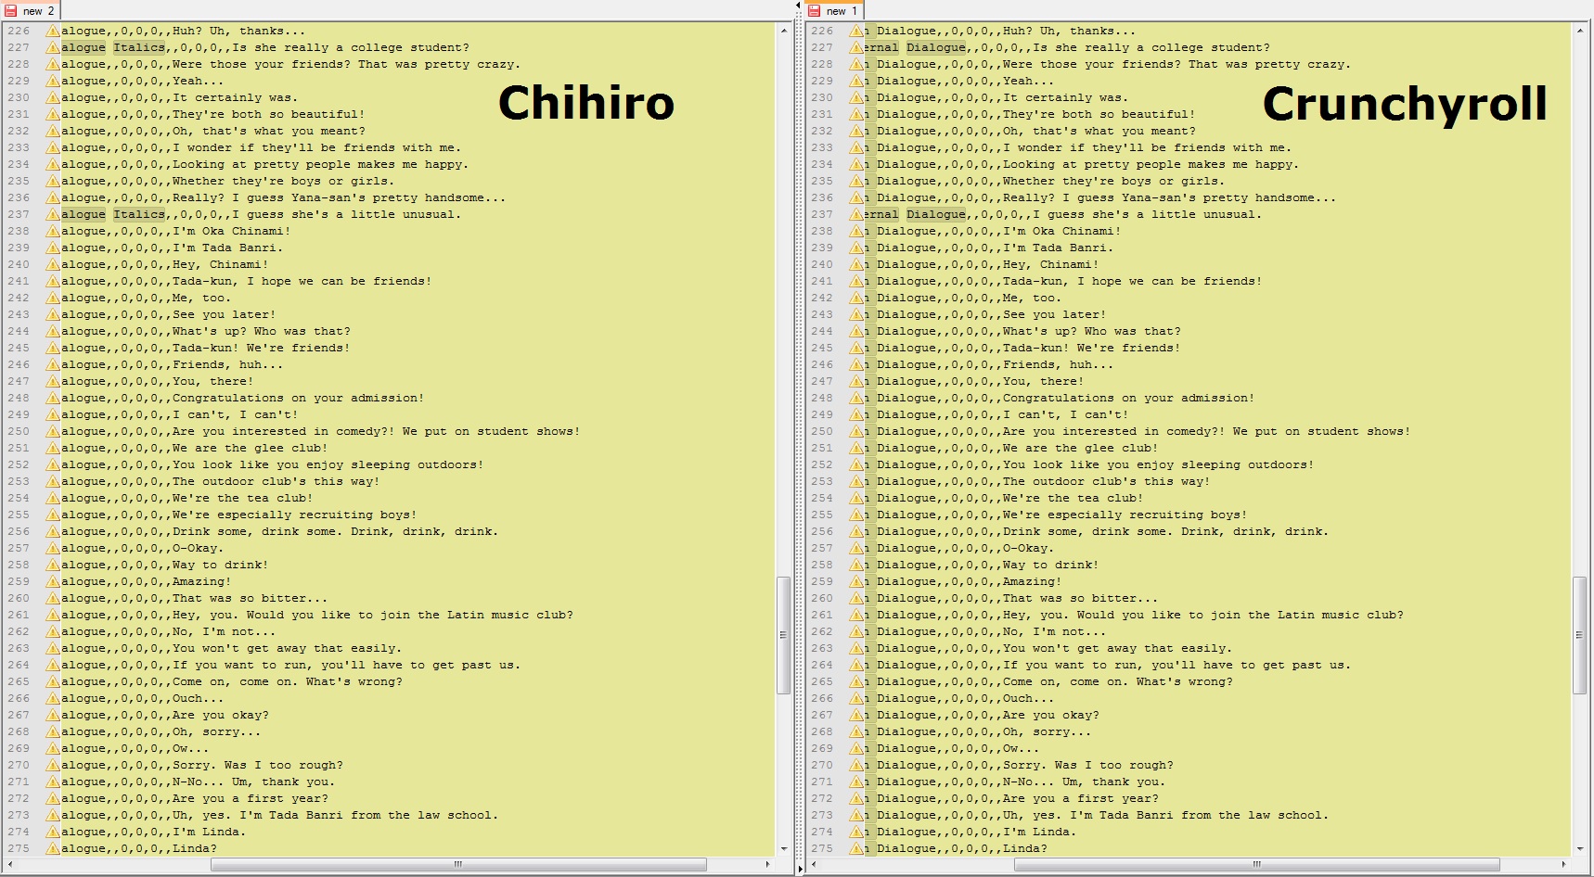
Task: Click 'Is she really a college student?' in new 1
Action: coord(1151,48)
